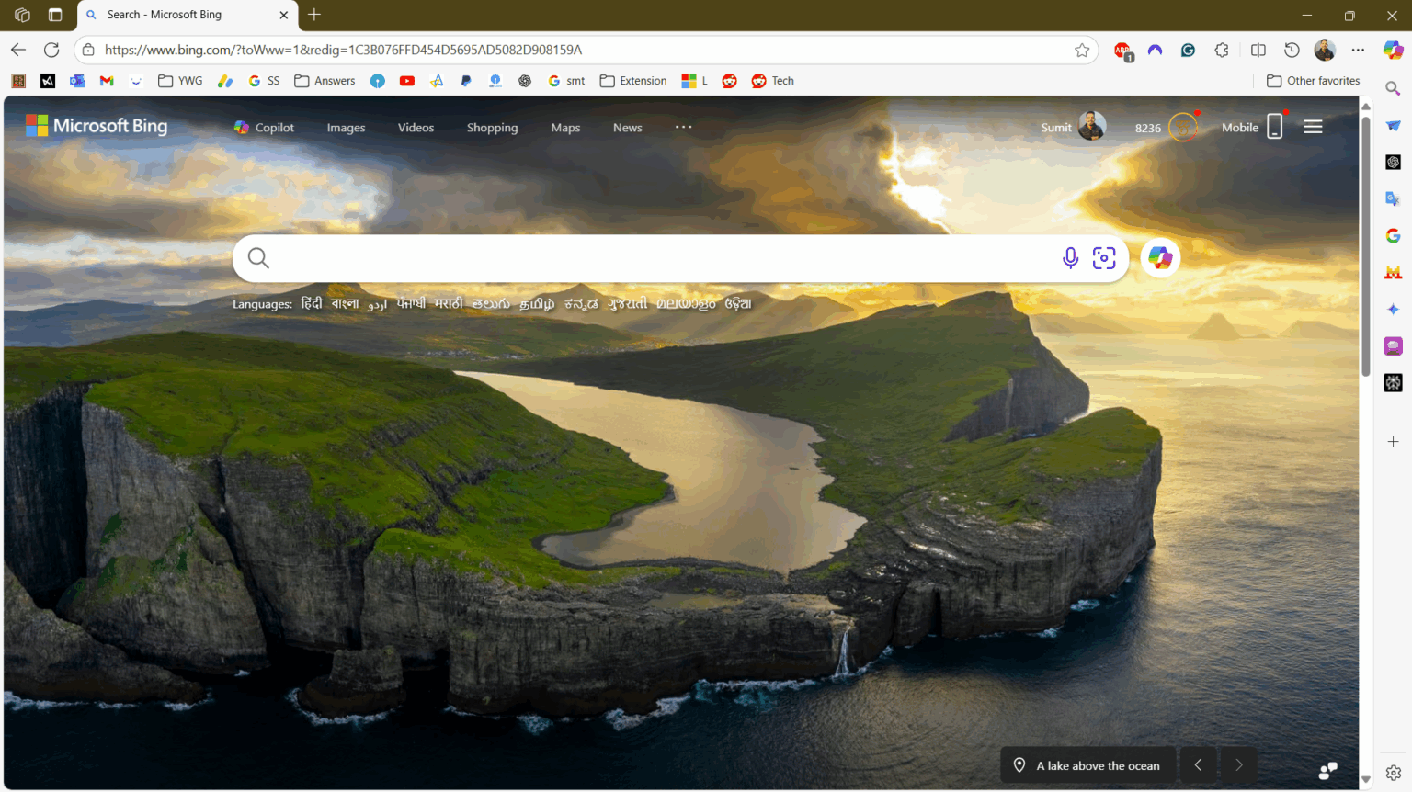
Task: Open visual search using the camera icon
Action: click(x=1104, y=258)
